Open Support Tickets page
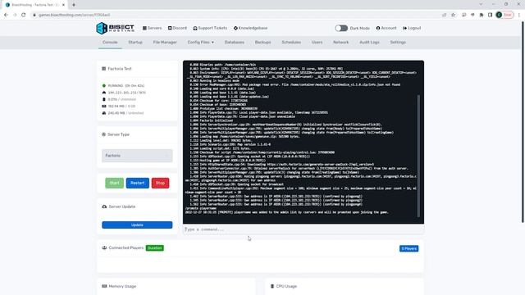Viewport: 525px width, 295px height. 210,28
